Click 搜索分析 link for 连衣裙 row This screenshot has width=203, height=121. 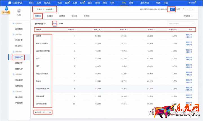[x=189, y=35]
